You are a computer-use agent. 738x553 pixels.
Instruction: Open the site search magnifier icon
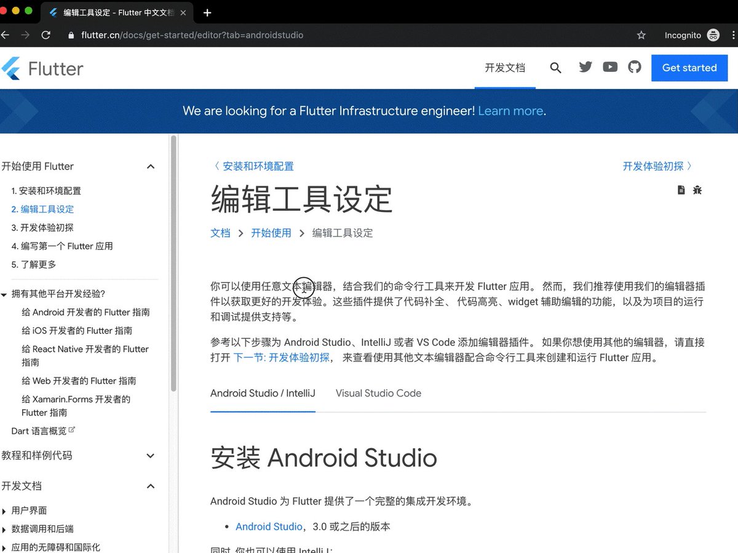pos(555,68)
